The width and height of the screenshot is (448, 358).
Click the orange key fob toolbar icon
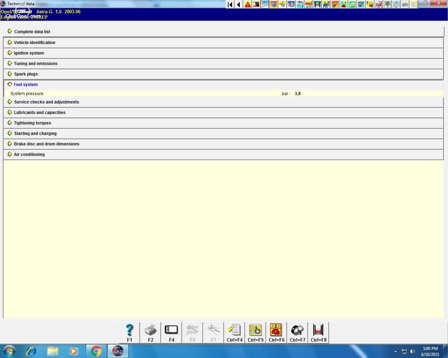(335, 5)
